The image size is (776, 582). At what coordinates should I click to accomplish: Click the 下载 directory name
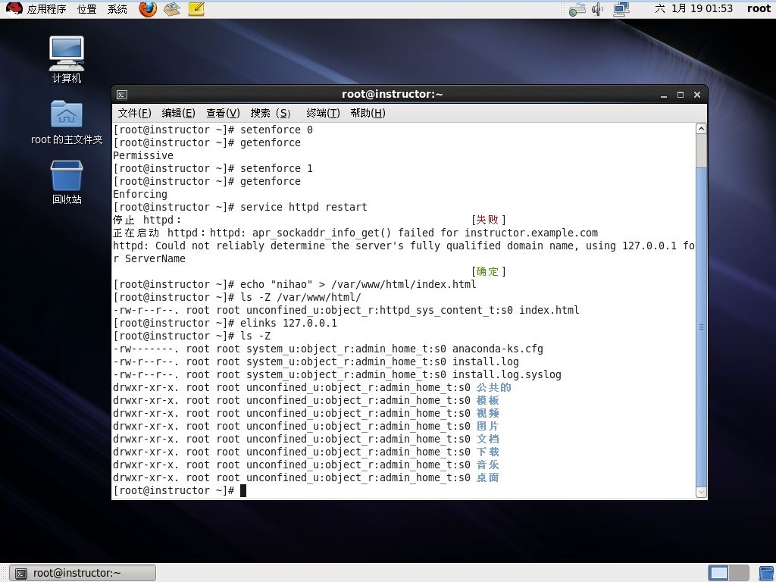(487, 452)
